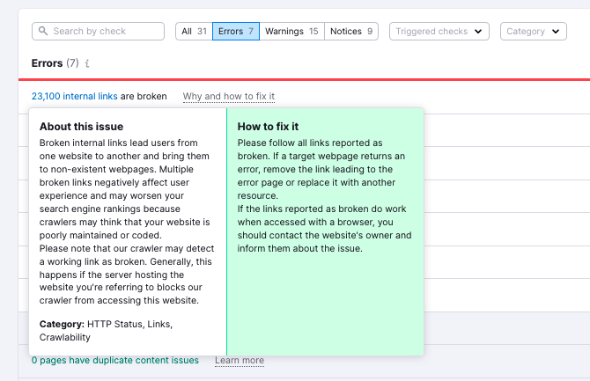Click Learn more beside duplicate content issues
590x381 pixels.
pyautogui.click(x=239, y=360)
